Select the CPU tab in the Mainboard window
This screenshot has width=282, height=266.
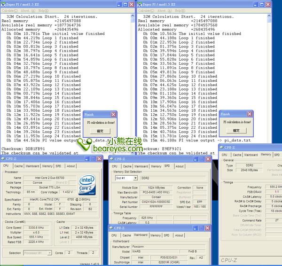point(114,235)
